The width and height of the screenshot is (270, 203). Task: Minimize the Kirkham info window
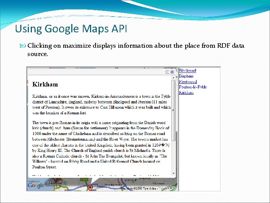coord(167,72)
